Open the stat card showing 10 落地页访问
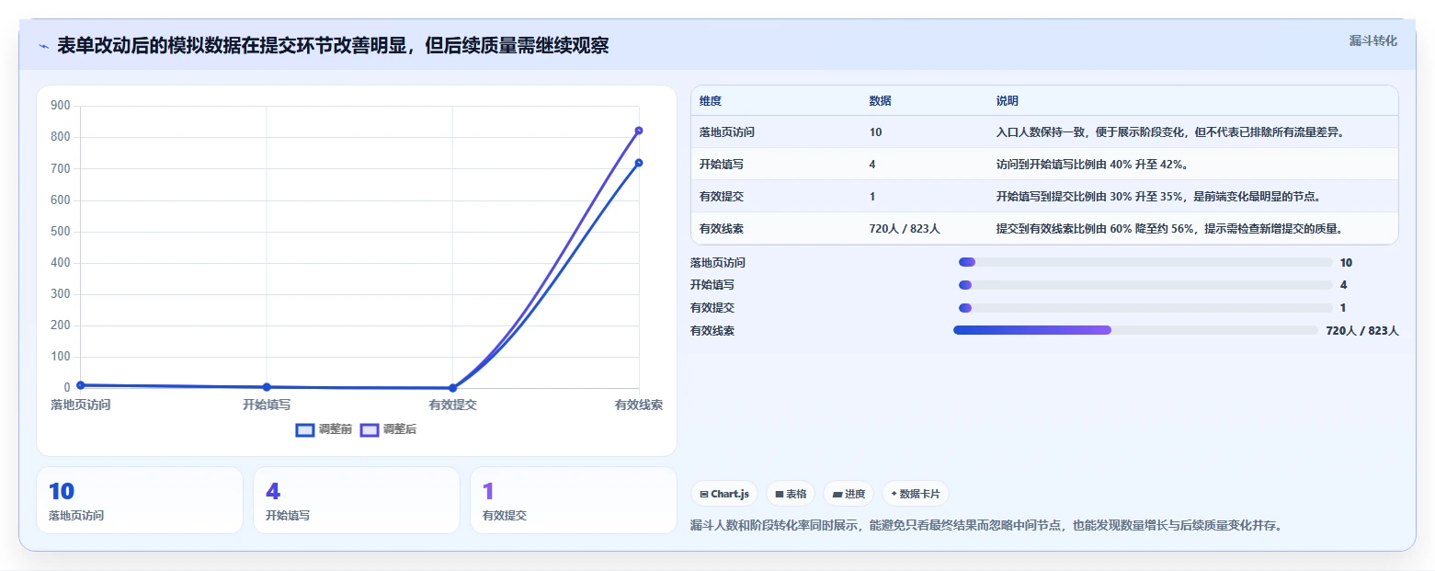Viewport: 1435px width, 571px height. [x=140, y=500]
